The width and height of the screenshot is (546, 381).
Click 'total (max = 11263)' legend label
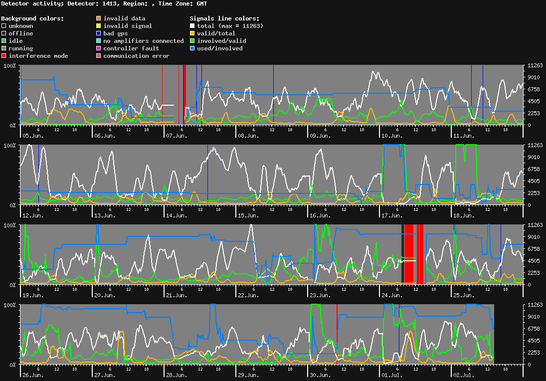pyautogui.click(x=230, y=26)
